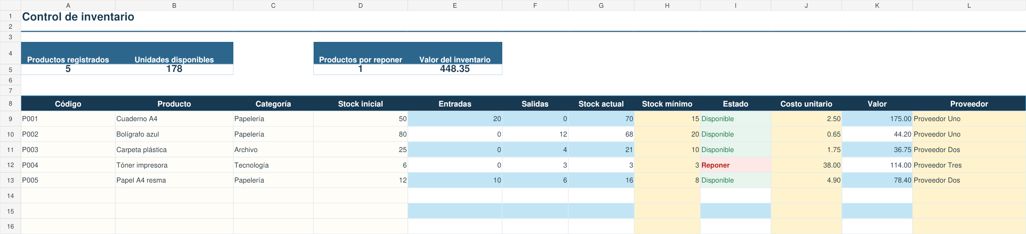Click the 'Salidas' table header
Screen dimensions: 1026x234
(x=535, y=104)
